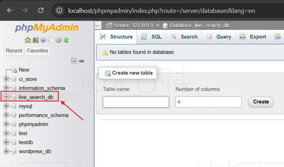The width and height of the screenshot is (284, 167).
Task: Click the New database icon in tree
Action: tap(14, 70)
